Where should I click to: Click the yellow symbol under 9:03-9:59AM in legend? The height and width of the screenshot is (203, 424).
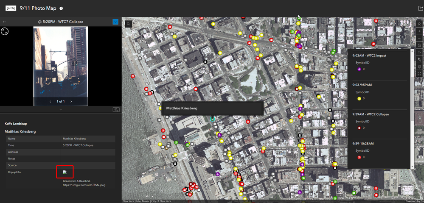coord(359,98)
